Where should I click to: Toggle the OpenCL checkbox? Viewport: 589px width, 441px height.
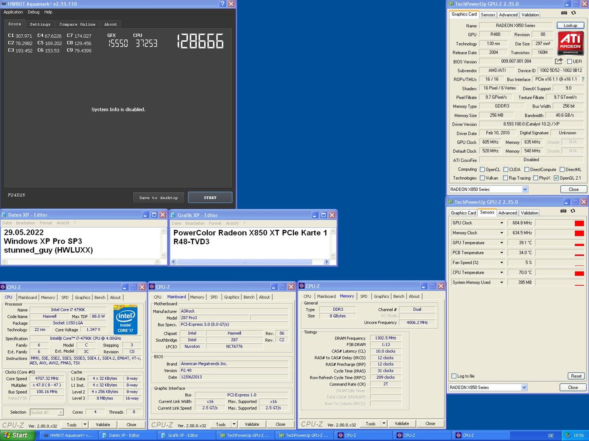point(482,169)
